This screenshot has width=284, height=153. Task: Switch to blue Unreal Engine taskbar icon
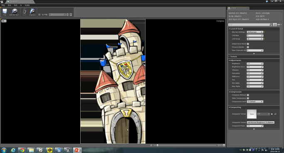59,150
